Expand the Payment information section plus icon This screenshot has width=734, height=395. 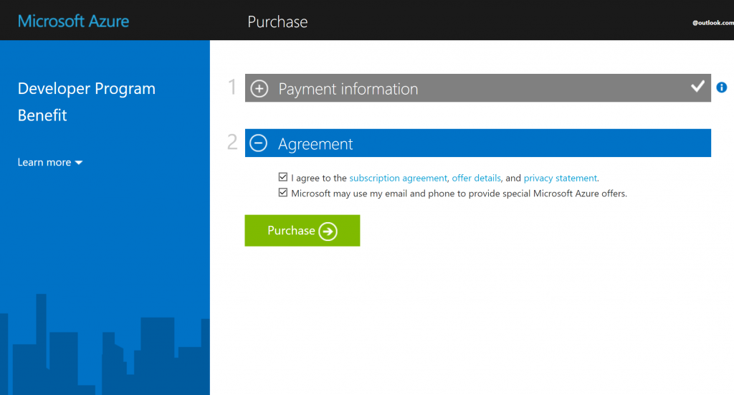[x=259, y=88]
